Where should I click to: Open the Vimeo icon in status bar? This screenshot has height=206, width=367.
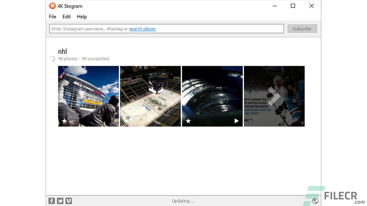click(x=69, y=201)
